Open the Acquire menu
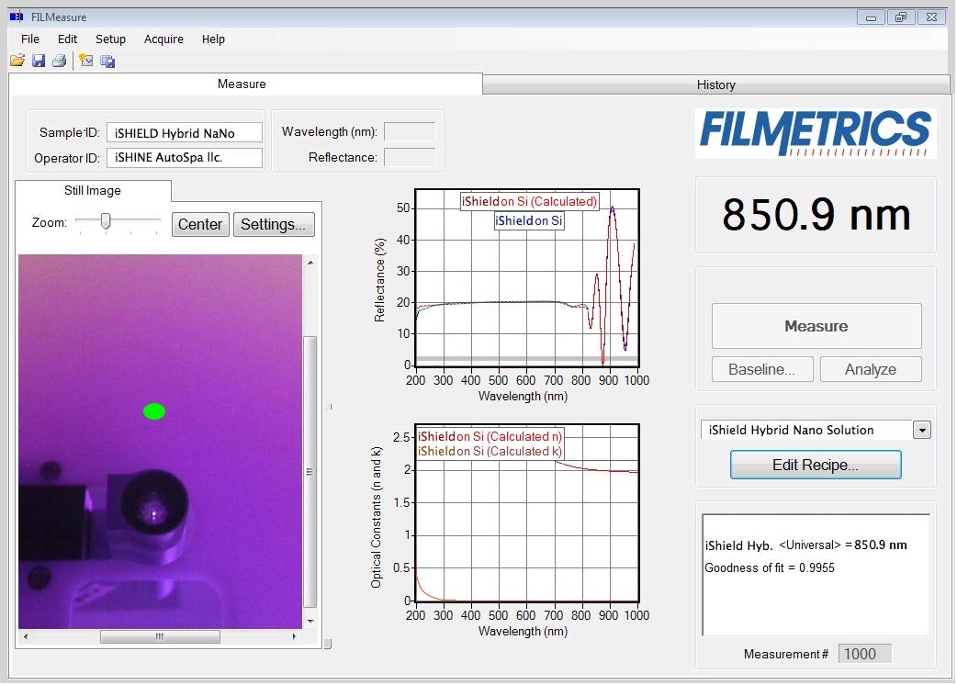This screenshot has width=957, height=685. click(x=163, y=39)
